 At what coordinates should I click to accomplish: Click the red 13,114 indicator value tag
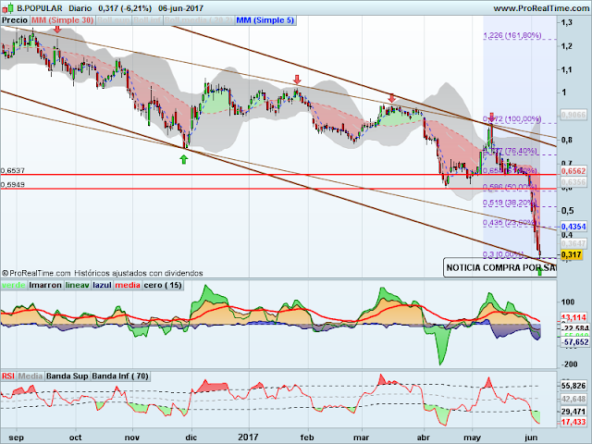tap(573, 317)
